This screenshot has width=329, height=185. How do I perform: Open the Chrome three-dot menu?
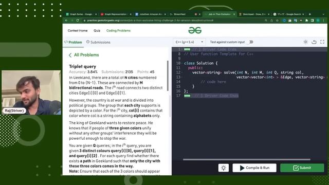pyautogui.click(x=323, y=21)
